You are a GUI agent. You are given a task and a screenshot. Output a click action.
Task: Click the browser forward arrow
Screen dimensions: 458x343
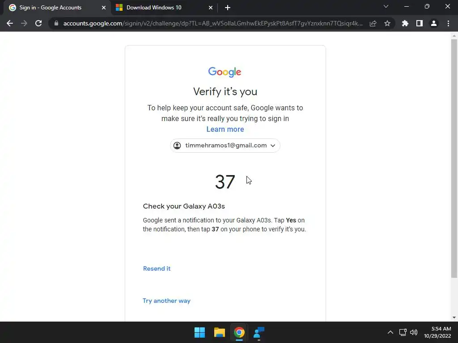point(24,23)
